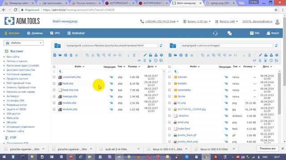Click clock history icon in images panel

click(271, 60)
